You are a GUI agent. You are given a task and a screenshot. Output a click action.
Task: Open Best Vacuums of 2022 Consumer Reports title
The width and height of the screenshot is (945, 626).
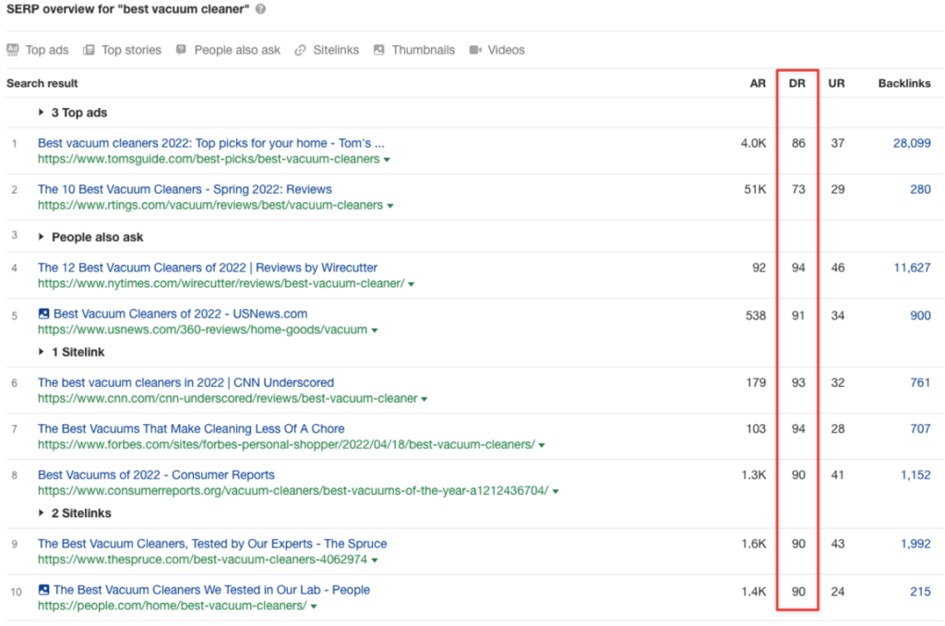tap(156, 476)
